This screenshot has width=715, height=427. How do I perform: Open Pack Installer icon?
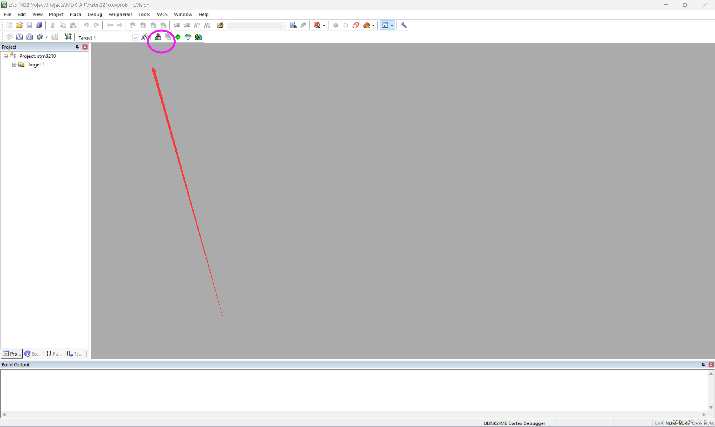198,37
